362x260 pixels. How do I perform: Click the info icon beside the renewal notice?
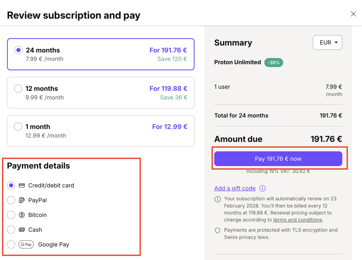(x=218, y=199)
